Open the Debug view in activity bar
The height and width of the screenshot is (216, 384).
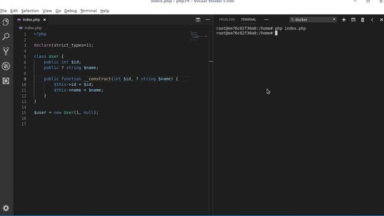[x=6, y=66]
